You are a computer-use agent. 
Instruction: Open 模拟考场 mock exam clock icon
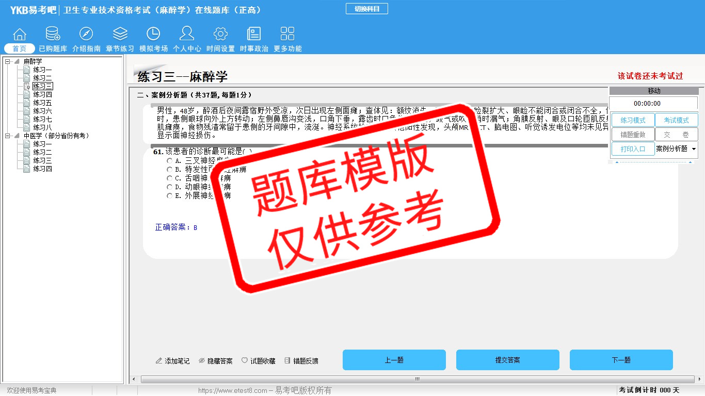tap(153, 35)
